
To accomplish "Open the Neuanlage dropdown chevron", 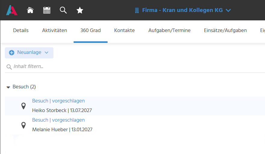I will click(x=47, y=52).
